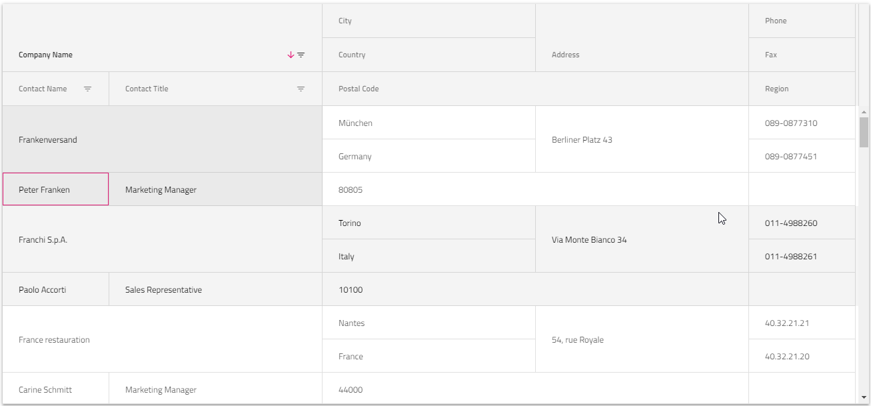Click the Company Name sort arrow icon
The image size is (871, 406).
[291, 55]
